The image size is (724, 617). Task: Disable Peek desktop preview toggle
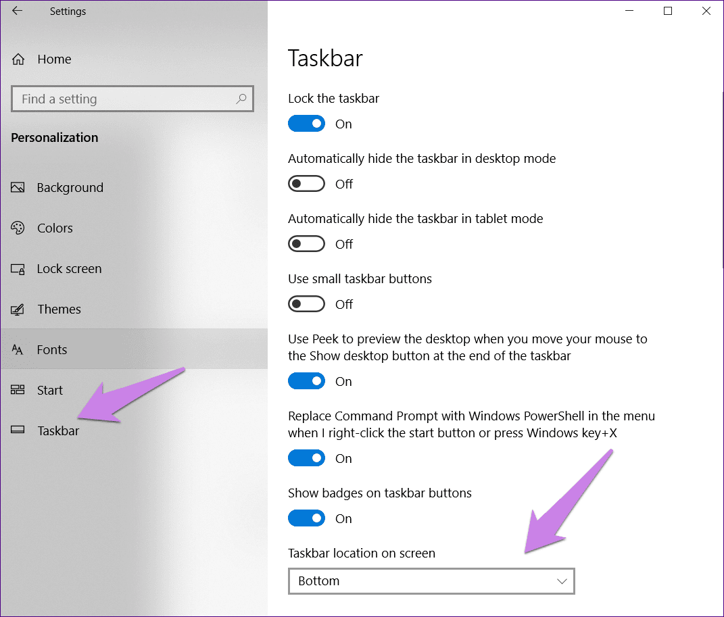[x=307, y=381]
